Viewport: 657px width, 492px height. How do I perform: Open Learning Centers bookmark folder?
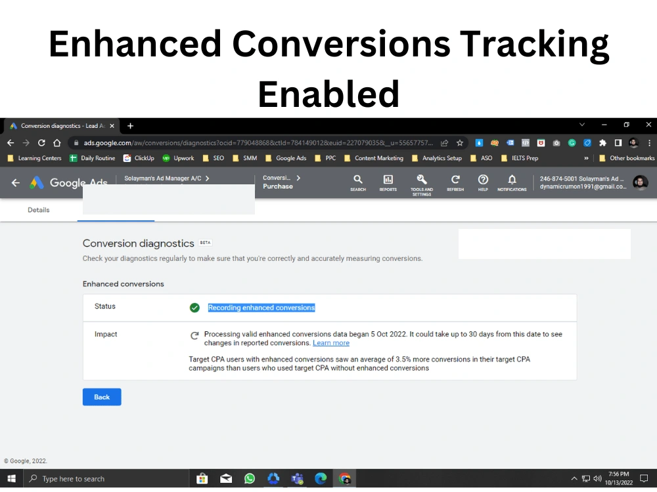(x=35, y=158)
